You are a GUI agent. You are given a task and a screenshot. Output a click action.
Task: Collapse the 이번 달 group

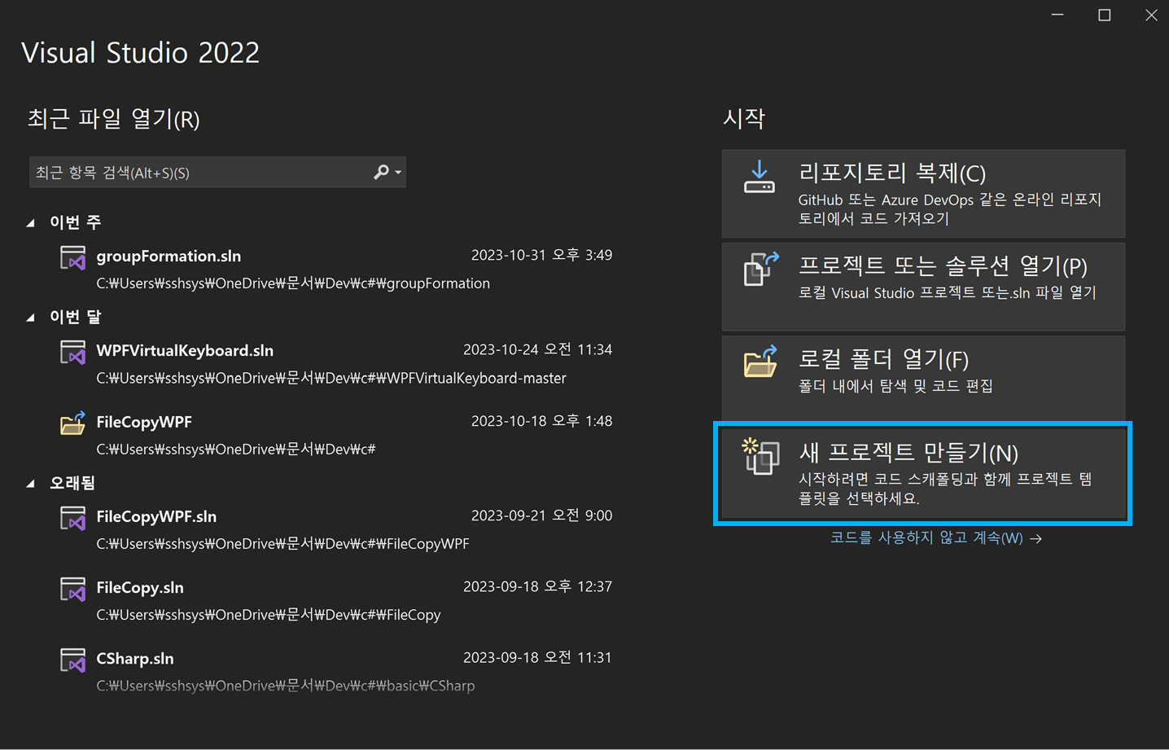[31, 317]
